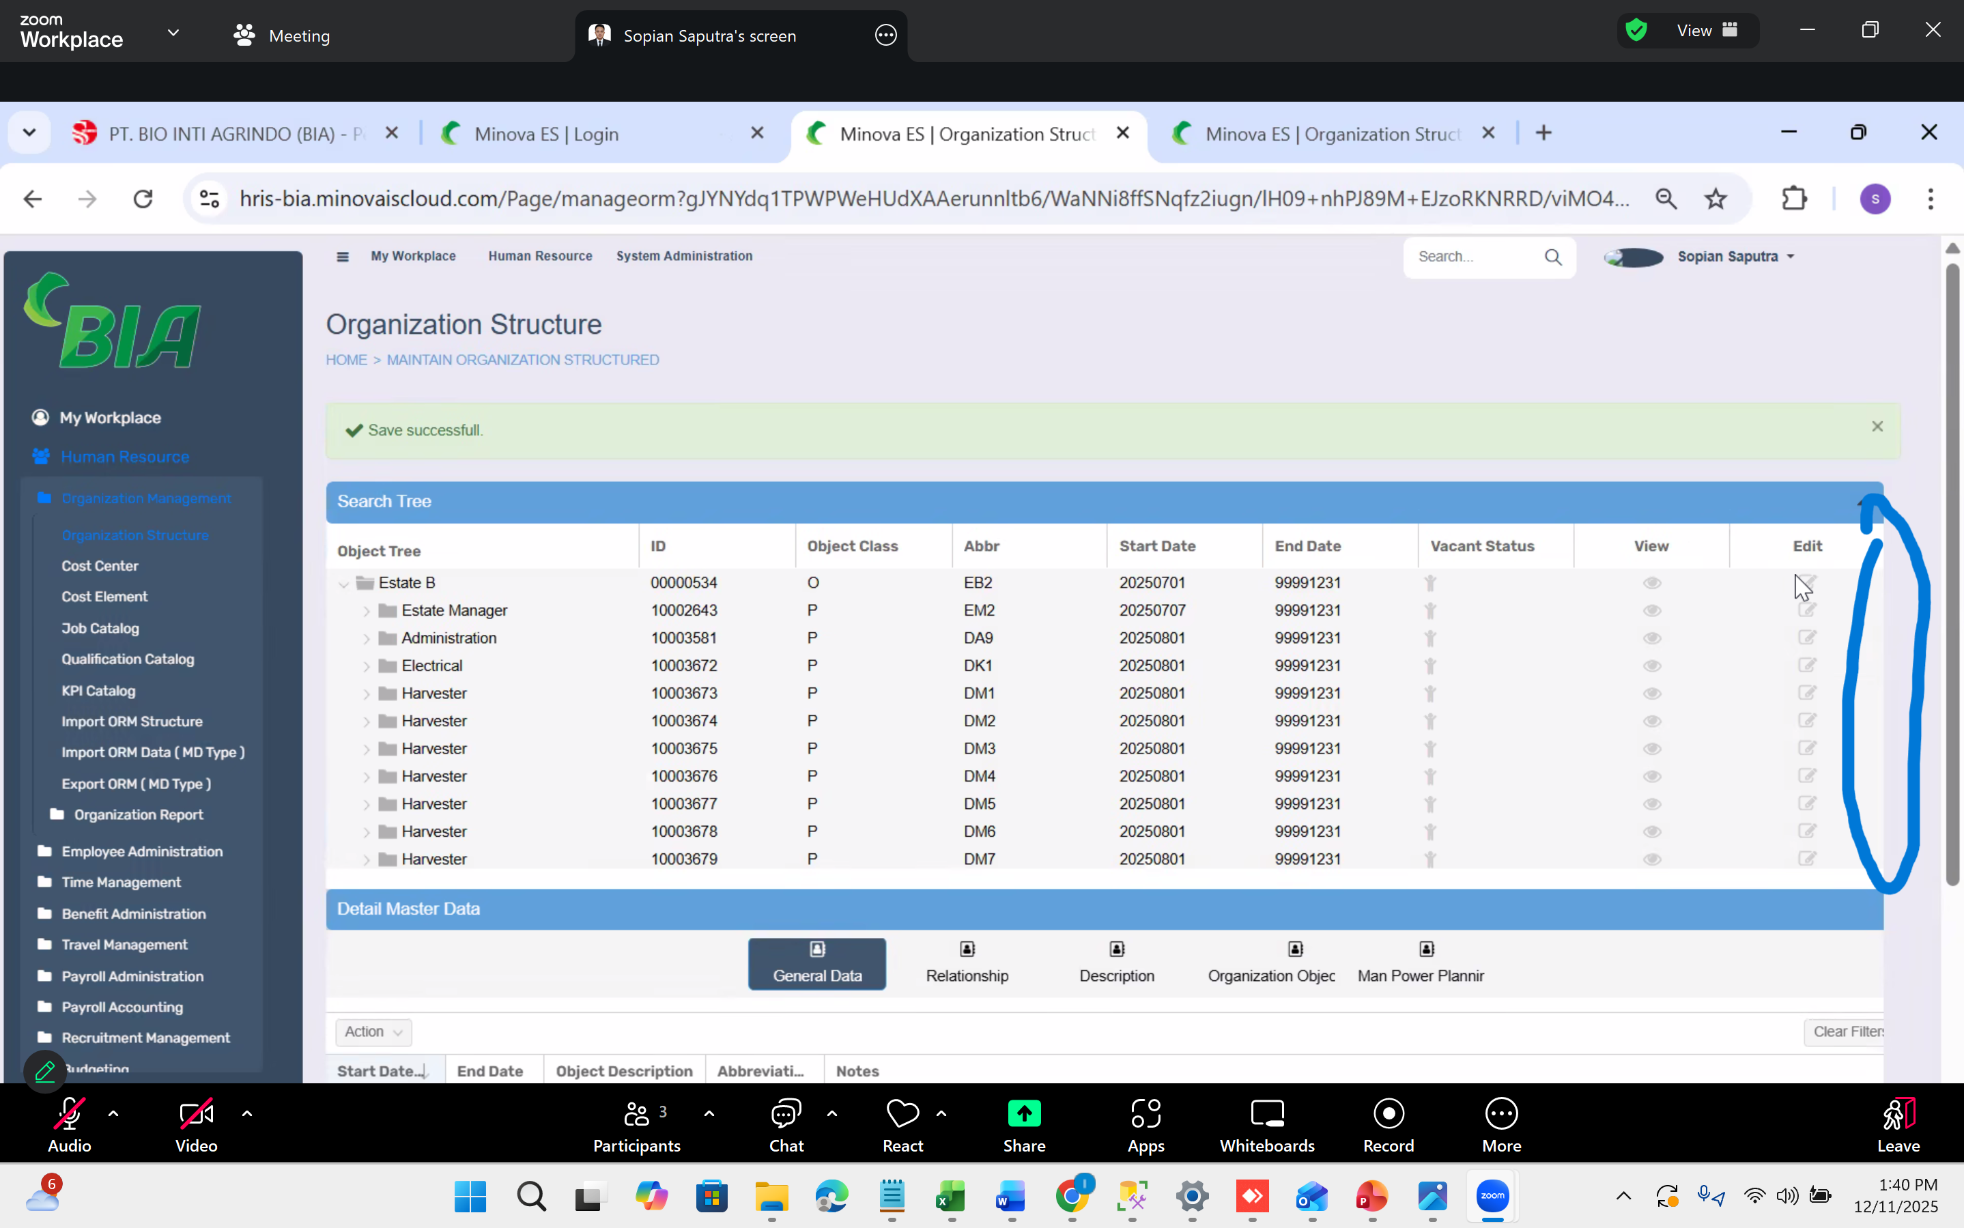1964x1228 pixels.
Task: Click the page vertical scrollbar
Action: (1952, 569)
